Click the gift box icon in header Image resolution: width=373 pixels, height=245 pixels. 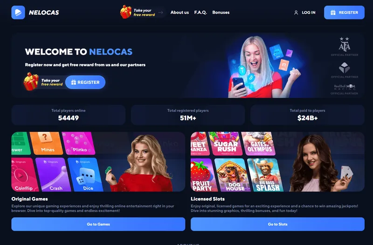coord(125,12)
